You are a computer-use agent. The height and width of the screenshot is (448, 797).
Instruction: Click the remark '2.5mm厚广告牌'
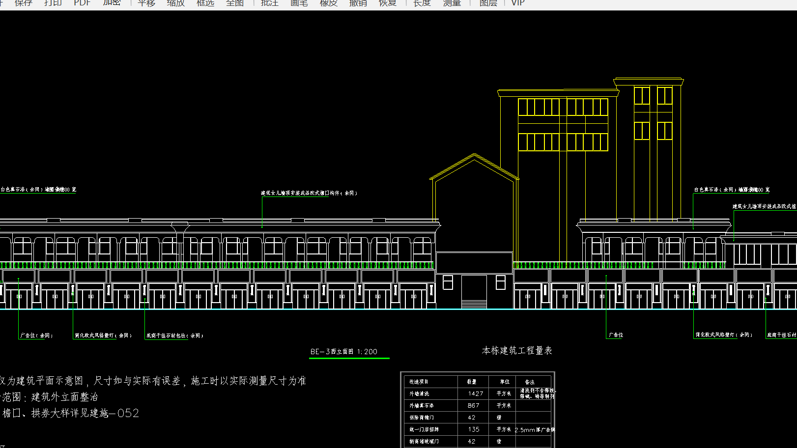point(535,430)
